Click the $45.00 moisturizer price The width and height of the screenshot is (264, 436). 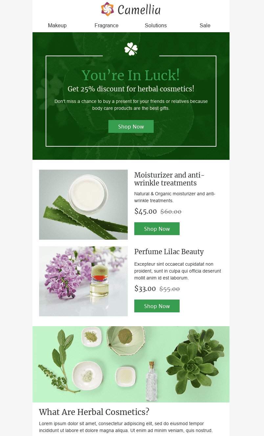tap(146, 211)
